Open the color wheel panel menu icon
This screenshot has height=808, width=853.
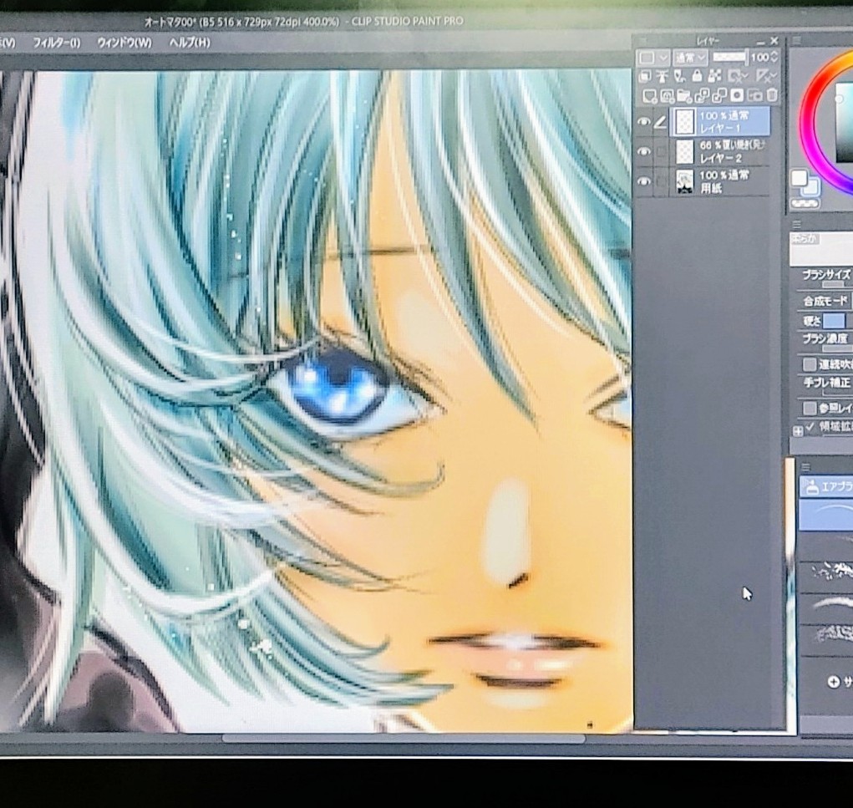tap(796, 41)
